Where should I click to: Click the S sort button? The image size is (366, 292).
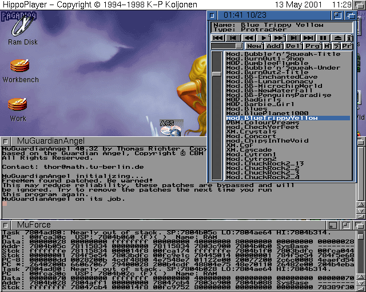336,46
